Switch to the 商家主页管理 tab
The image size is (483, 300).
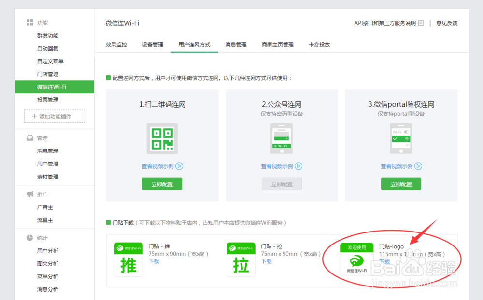click(278, 45)
